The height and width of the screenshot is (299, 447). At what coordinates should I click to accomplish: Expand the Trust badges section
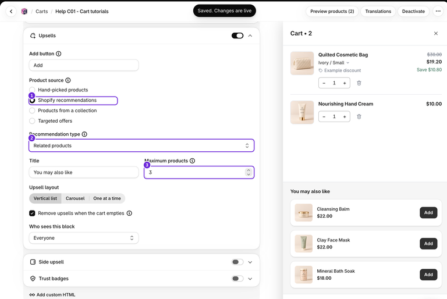[x=250, y=279]
